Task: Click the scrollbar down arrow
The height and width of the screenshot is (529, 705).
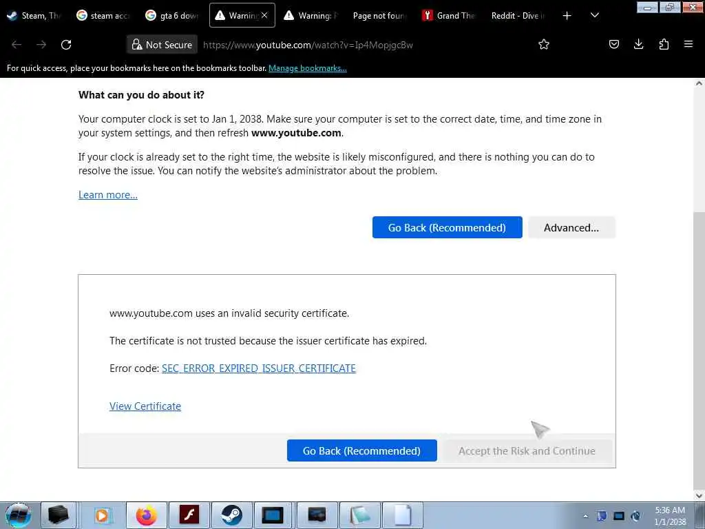Action: 699,495
